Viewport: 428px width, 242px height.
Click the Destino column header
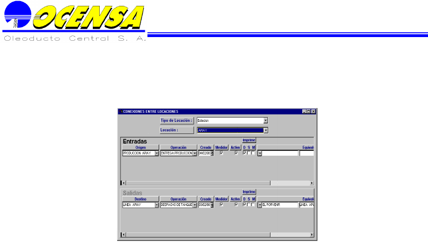tap(141, 199)
